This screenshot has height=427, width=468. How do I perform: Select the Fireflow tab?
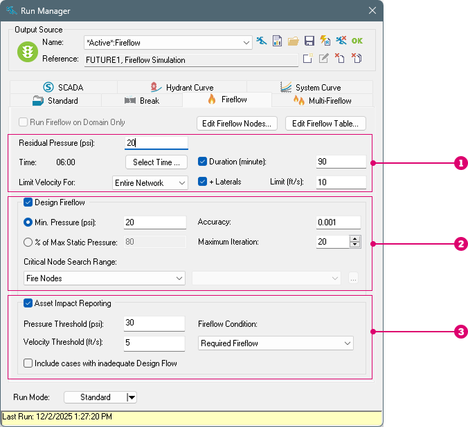pyautogui.click(x=227, y=99)
